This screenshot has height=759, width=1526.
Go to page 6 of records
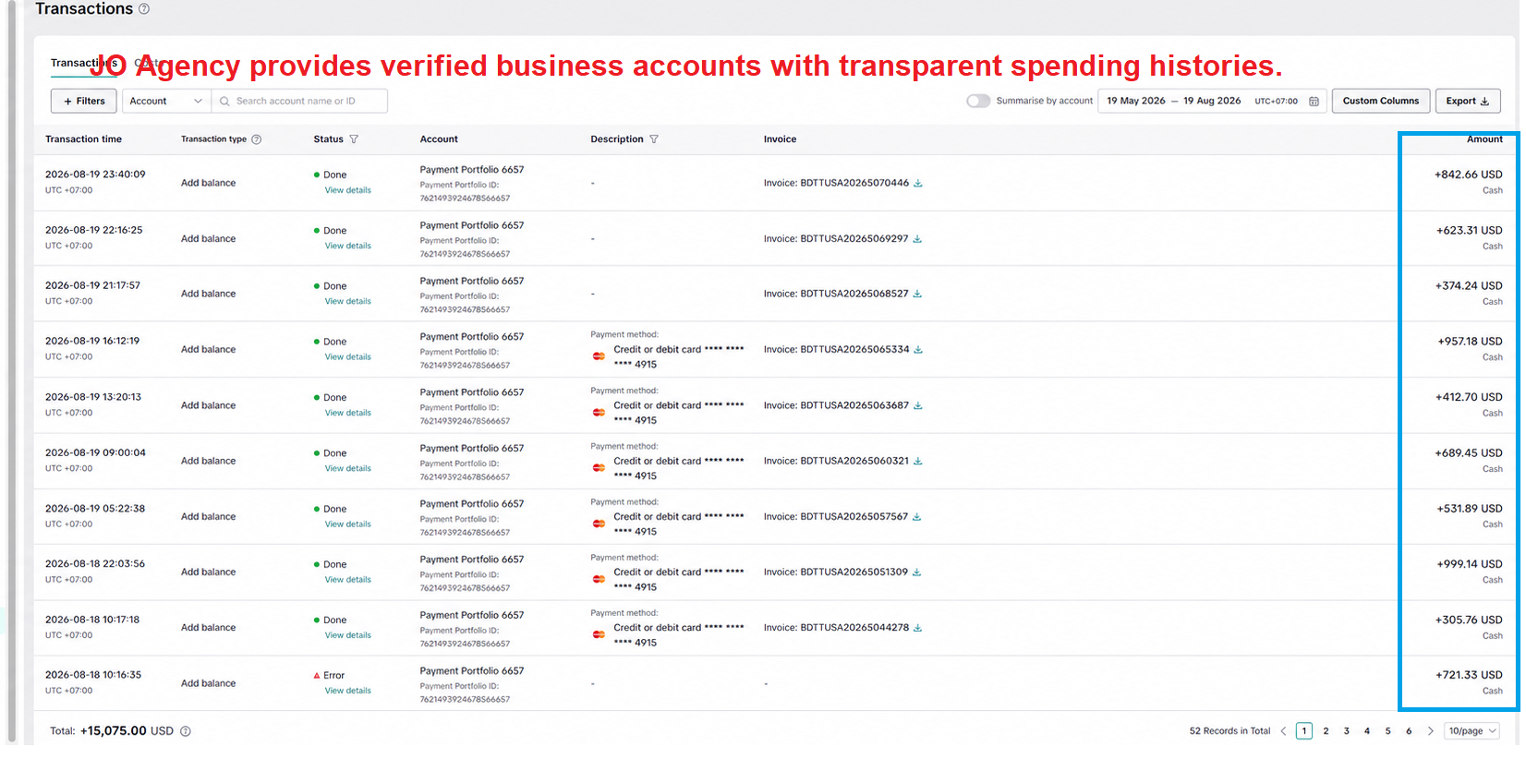(x=1409, y=731)
